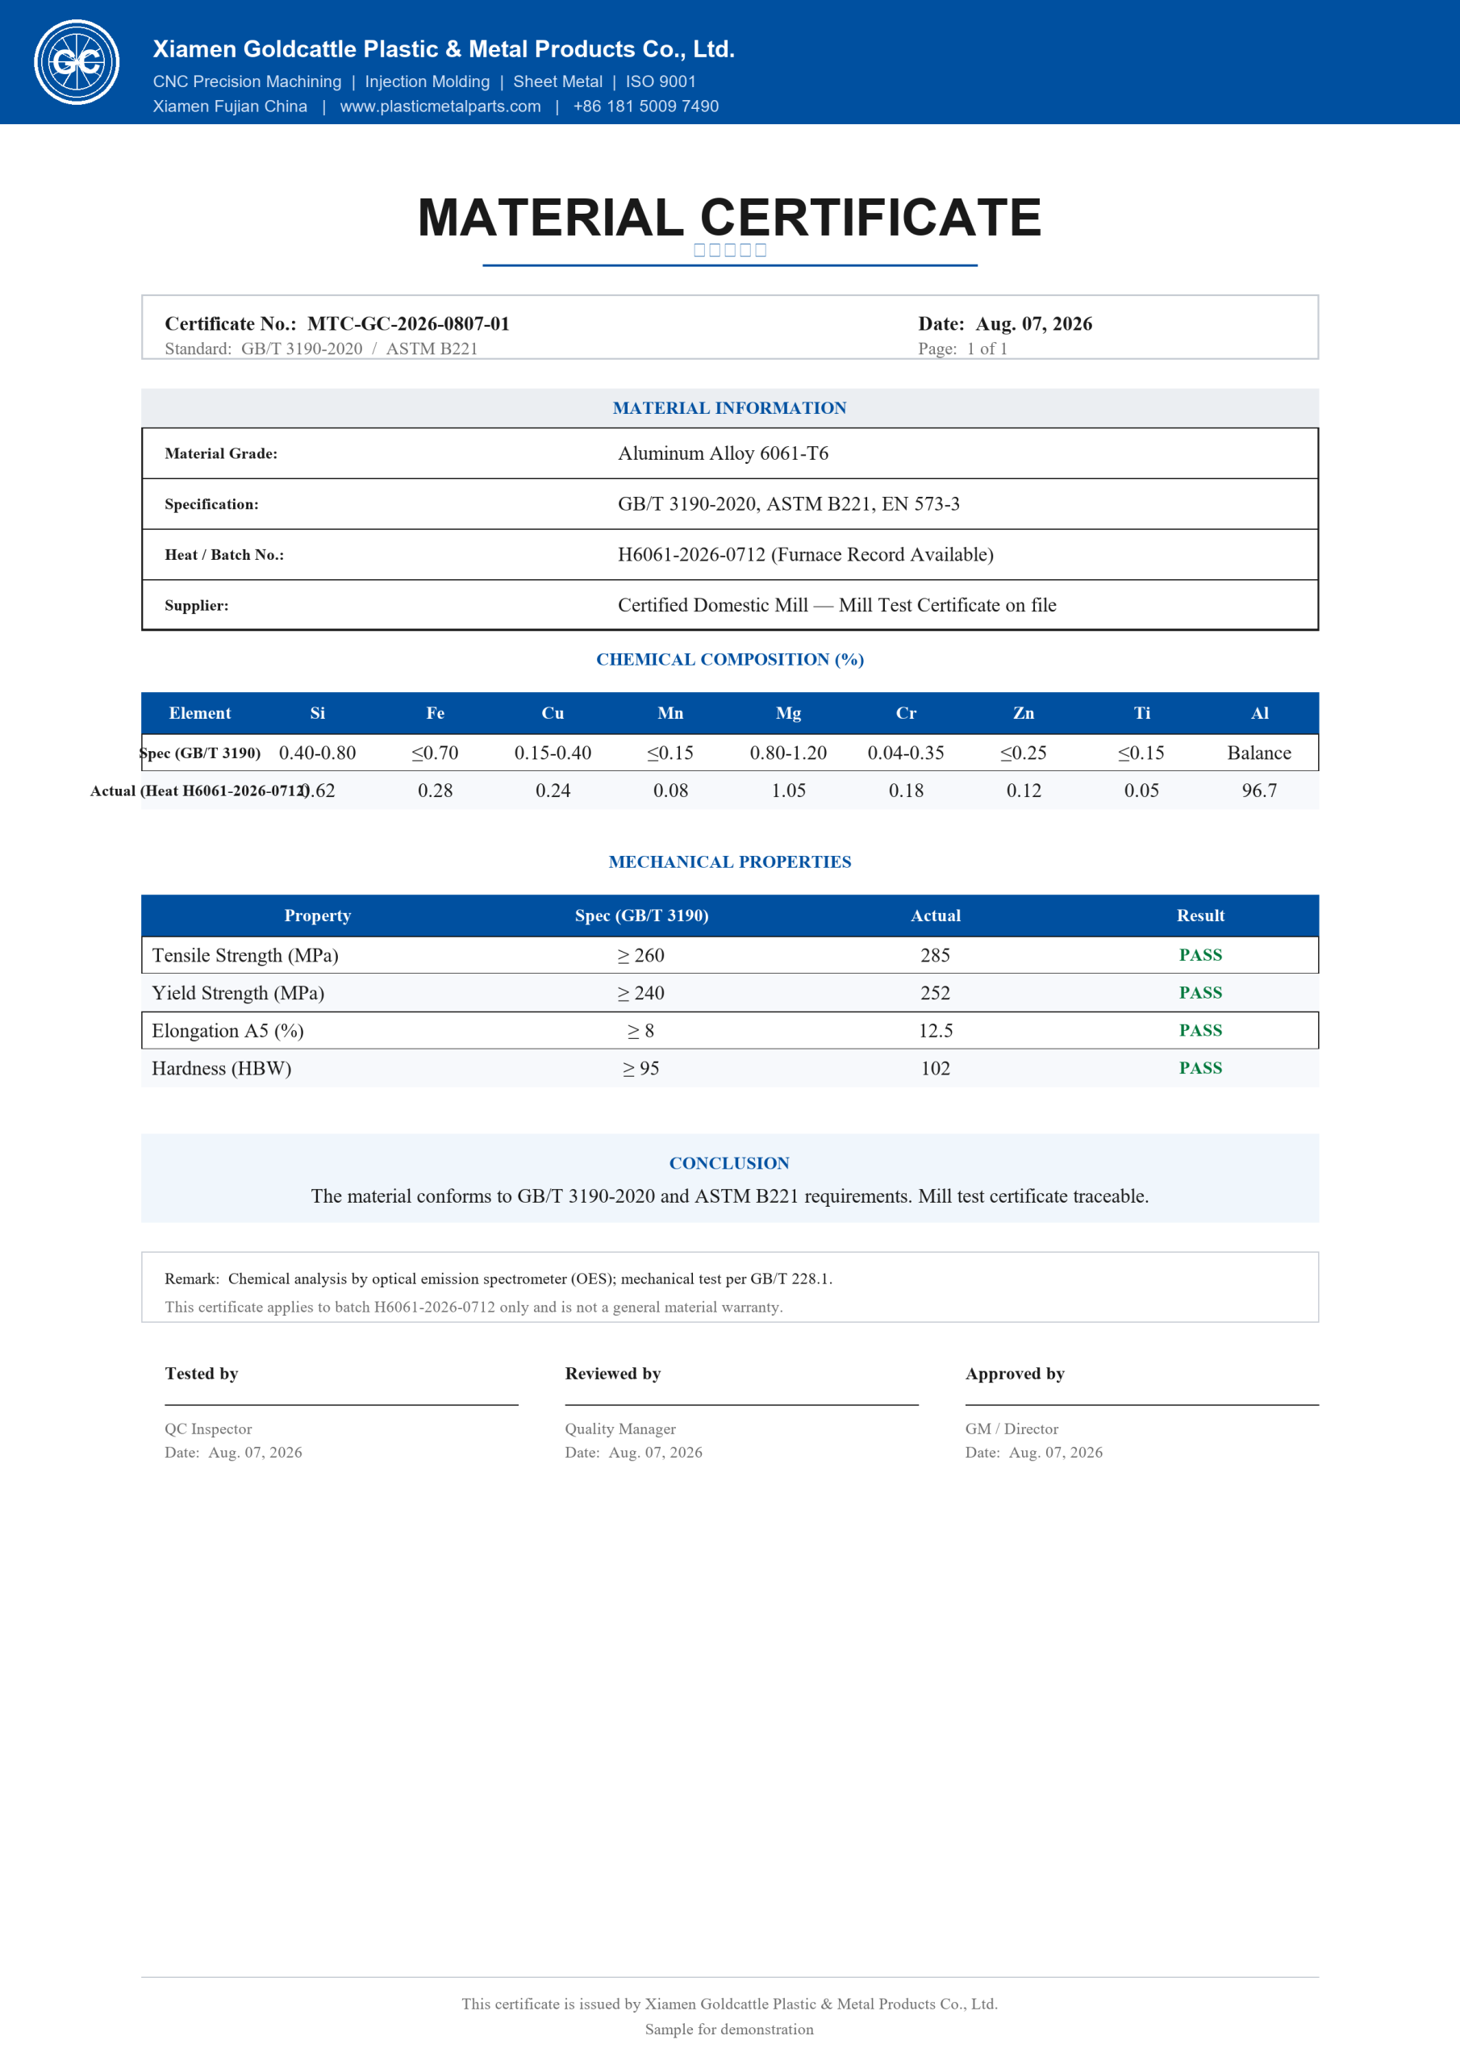This screenshot has height=2065, width=1460.
Task: Click the CHEMICAL COMPOSITION (%) heading
Action: [x=729, y=659]
